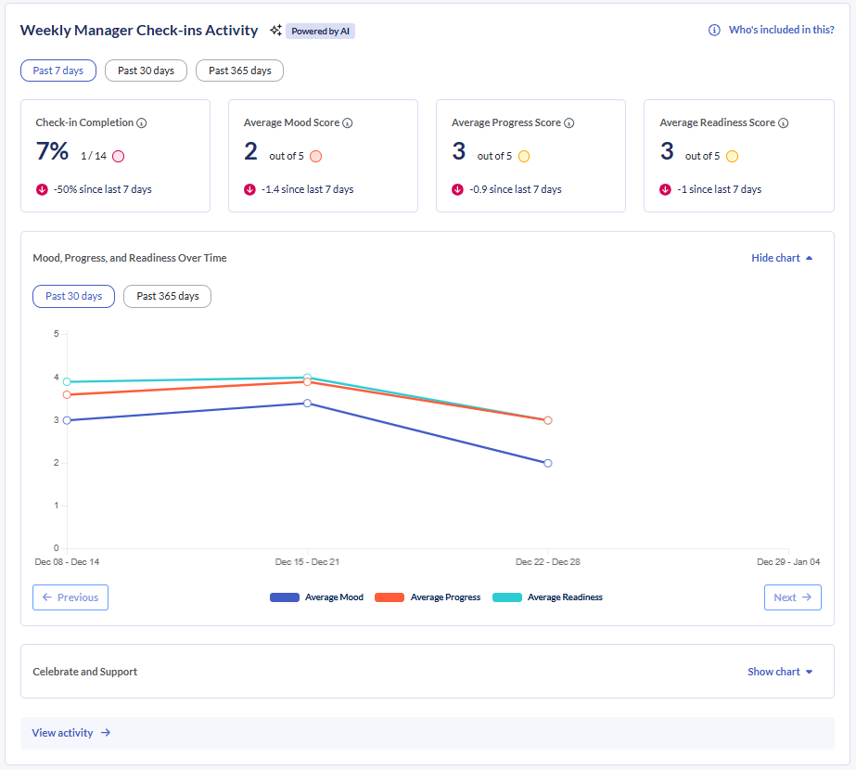Screen dimensions: 856x770
Task: Collapse chart with Hide chart
Action: pos(782,258)
